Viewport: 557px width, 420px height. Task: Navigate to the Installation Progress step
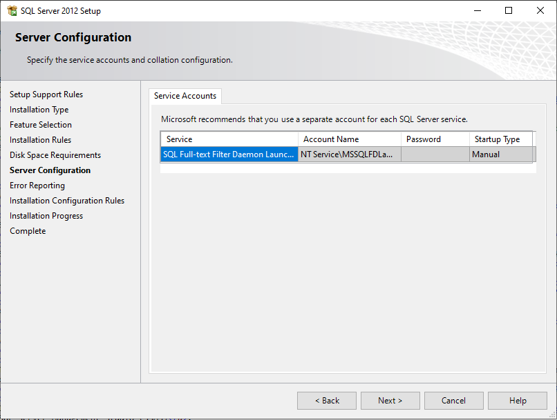46,215
